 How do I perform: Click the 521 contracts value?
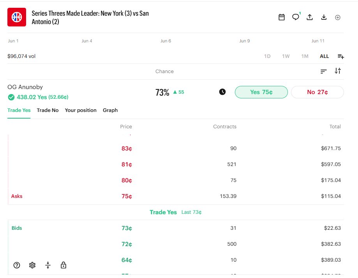(232, 164)
